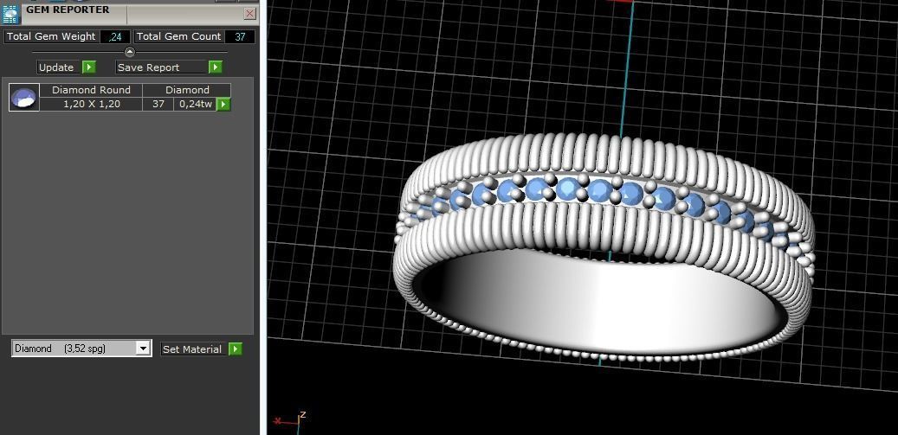
Task: Click the gem count 37 cell
Action: click(158, 104)
